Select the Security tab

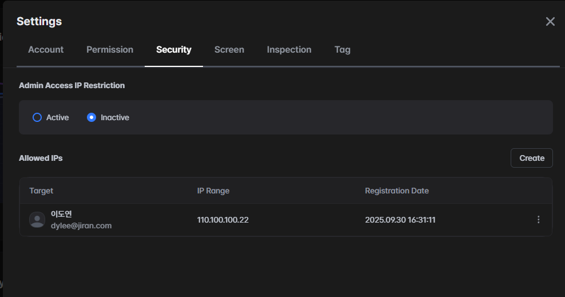coord(174,50)
